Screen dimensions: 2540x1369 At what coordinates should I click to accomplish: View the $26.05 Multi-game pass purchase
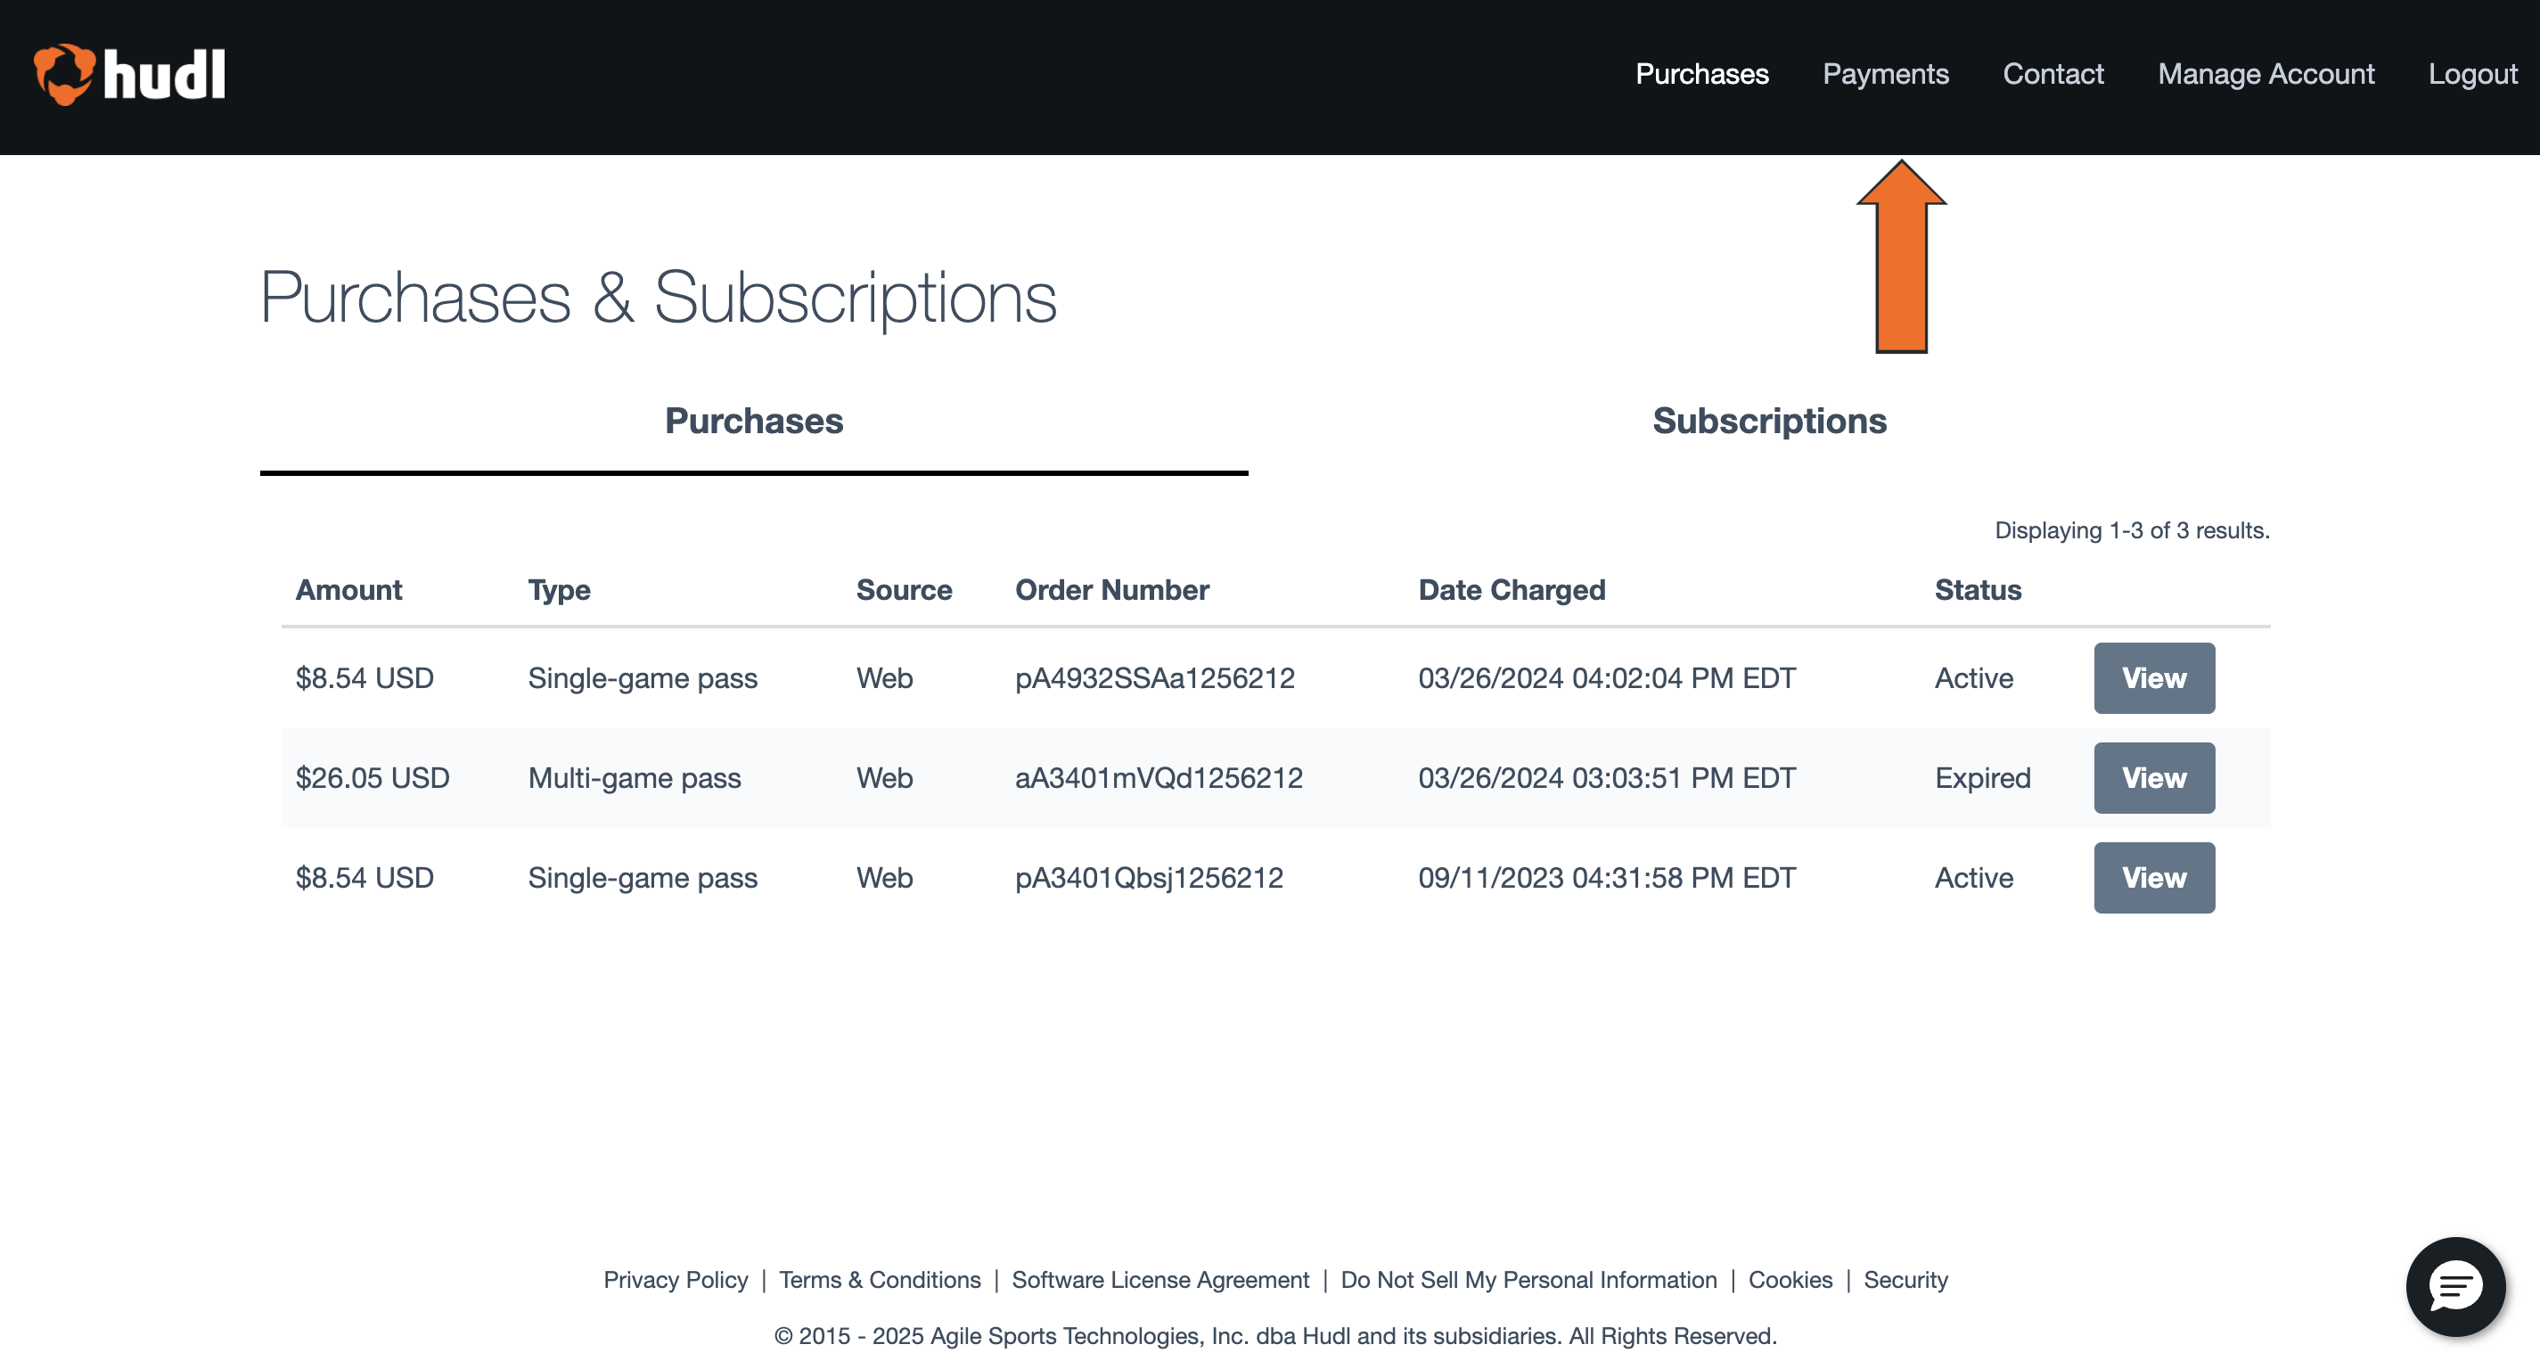(2153, 777)
